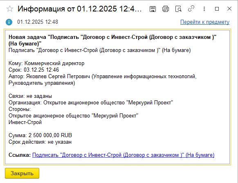Image resolution: width=238 pixels, height=183 pixels.
Task: Maximize the information window
Action: tap(217, 9)
